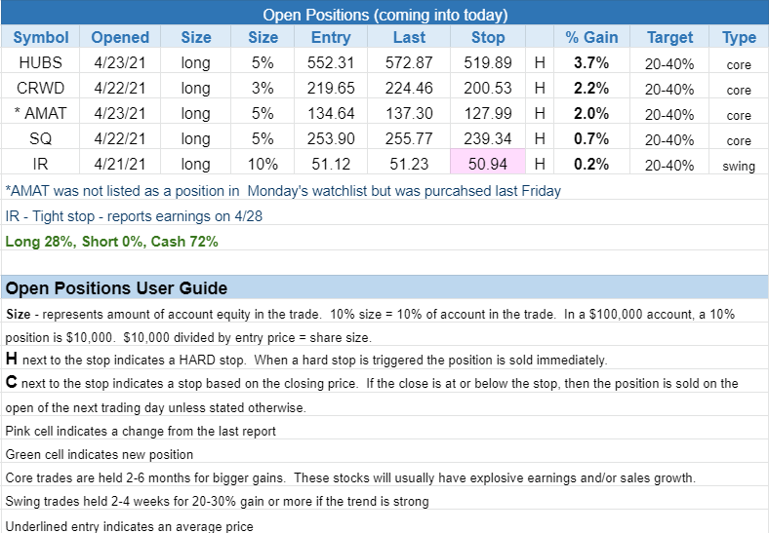Screen dimensions: 769x533
Task: Click the 2.2% gain cell
Action: click(591, 88)
